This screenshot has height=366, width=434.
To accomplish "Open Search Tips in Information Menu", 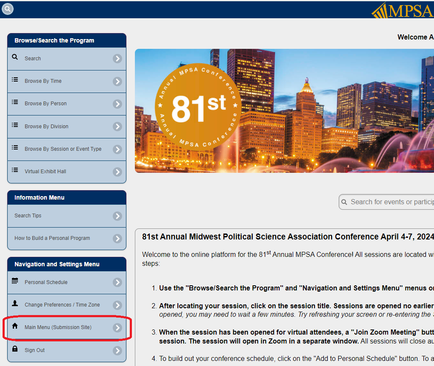I will [x=67, y=216].
